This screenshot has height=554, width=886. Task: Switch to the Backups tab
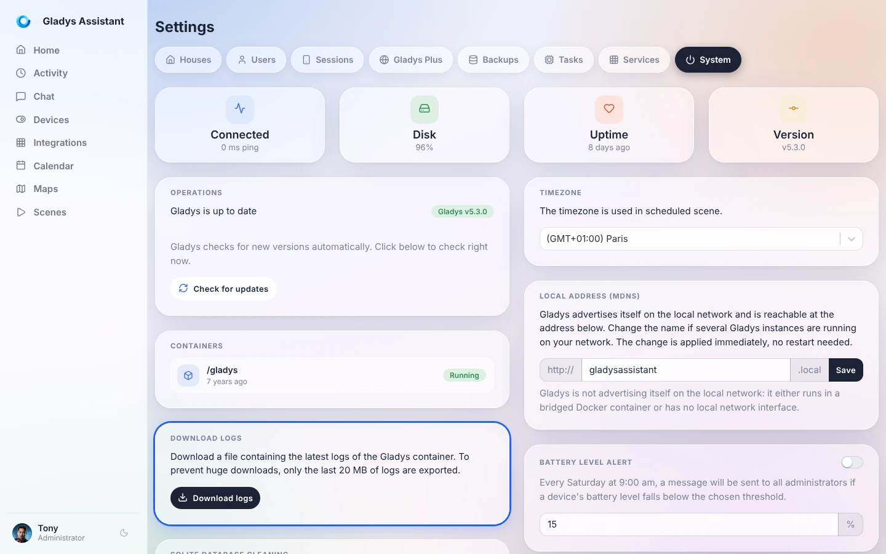[493, 60]
